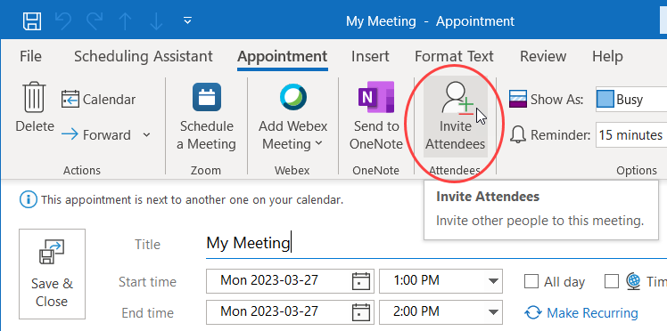
Task: Open Calendar from Actions group
Action: coord(98,100)
